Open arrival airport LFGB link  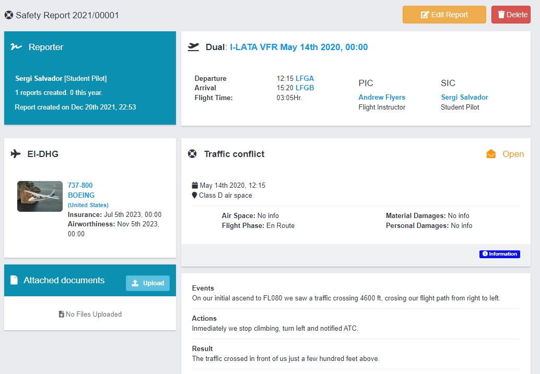click(x=304, y=88)
